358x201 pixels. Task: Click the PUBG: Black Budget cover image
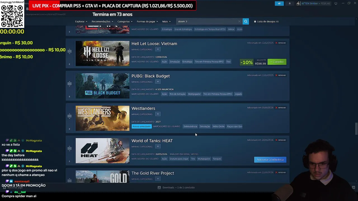[102, 86]
